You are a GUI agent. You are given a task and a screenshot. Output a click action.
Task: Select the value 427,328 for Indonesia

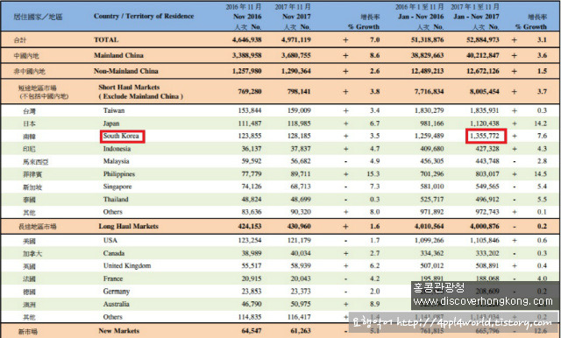point(487,149)
